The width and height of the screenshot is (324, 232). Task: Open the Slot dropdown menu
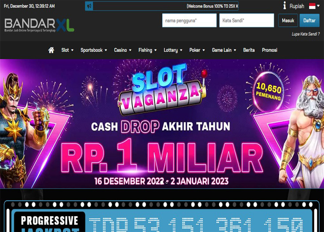pos(67,50)
